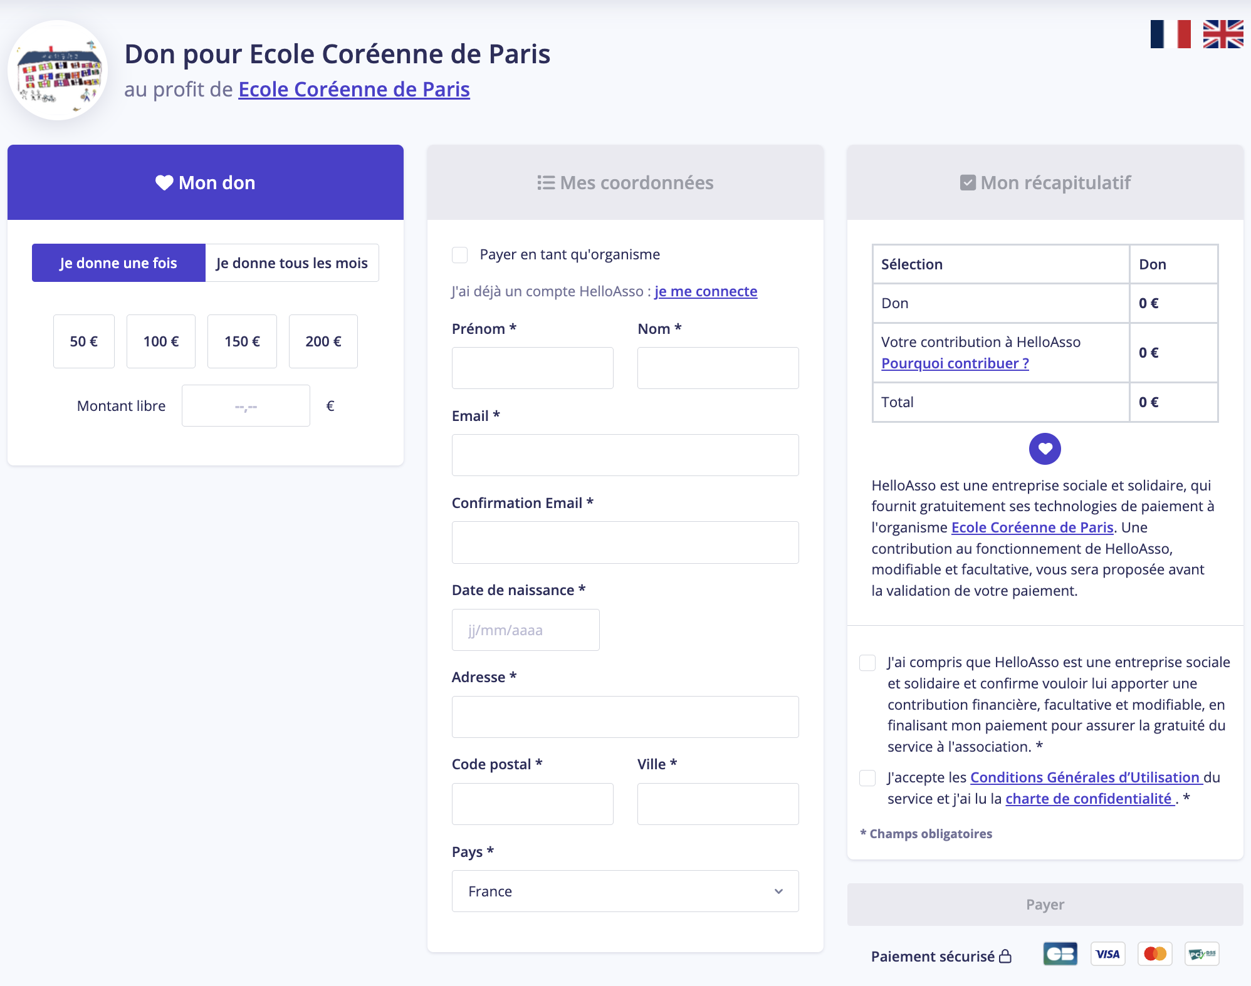
Task: Accept the Conditions Générales d'Utilisation checkbox
Action: pos(867,778)
